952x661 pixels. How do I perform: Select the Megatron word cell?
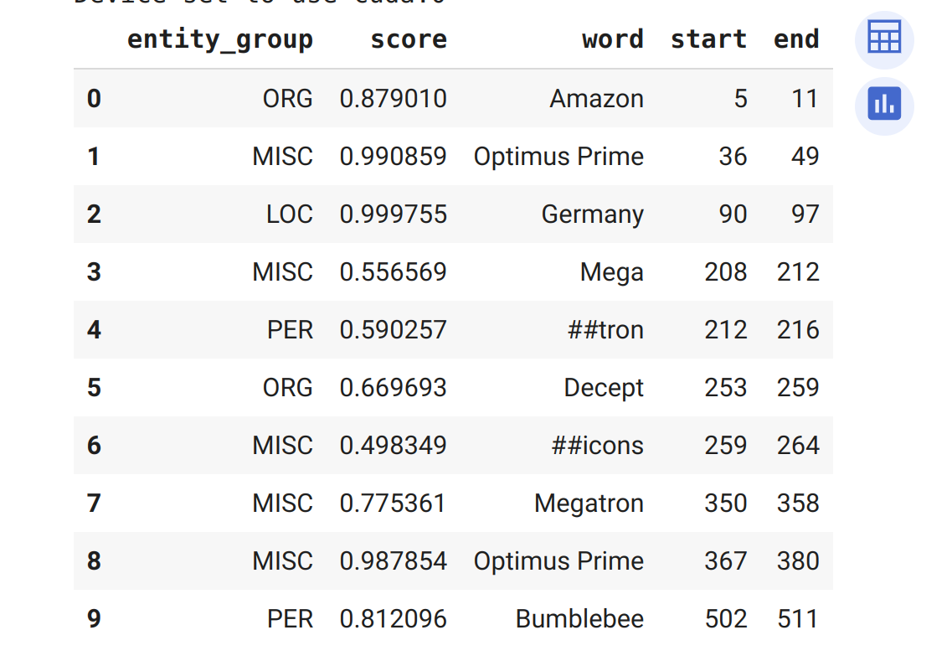589,503
